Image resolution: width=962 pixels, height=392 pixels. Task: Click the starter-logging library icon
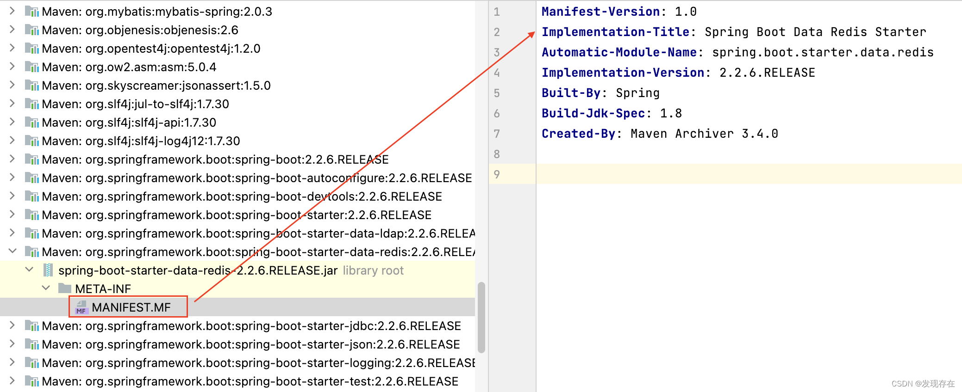[x=31, y=363]
